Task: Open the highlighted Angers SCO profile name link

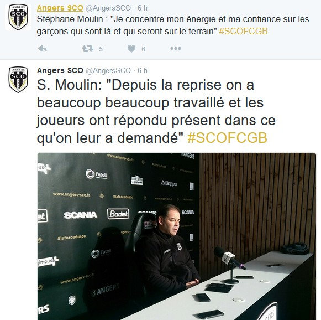Action: click(60, 8)
